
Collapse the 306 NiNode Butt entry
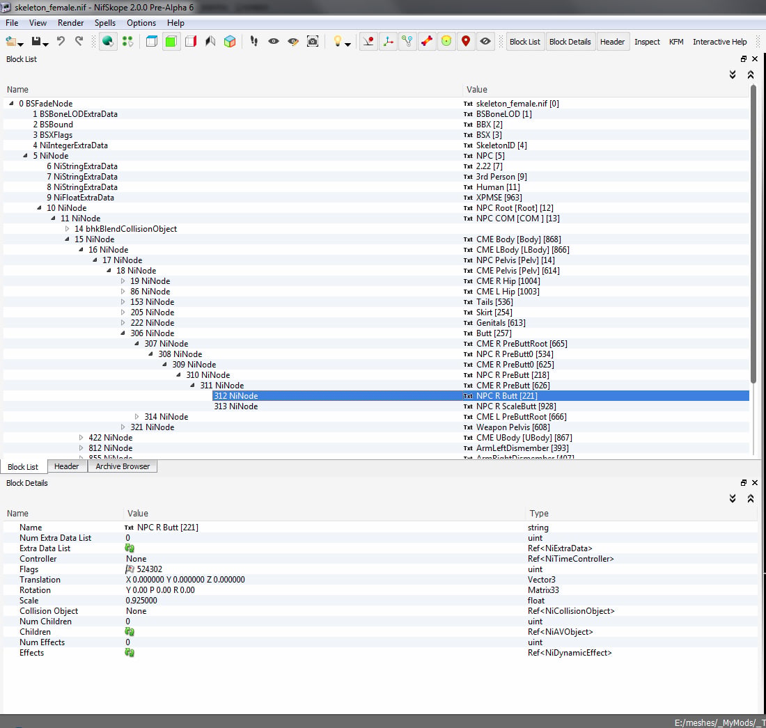click(123, 333)
